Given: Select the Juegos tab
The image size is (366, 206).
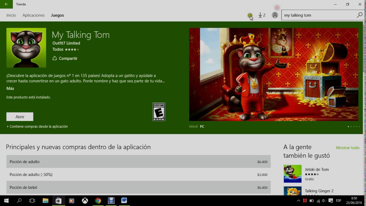Looking at the screenshot, I should click(x=57, y=15).
